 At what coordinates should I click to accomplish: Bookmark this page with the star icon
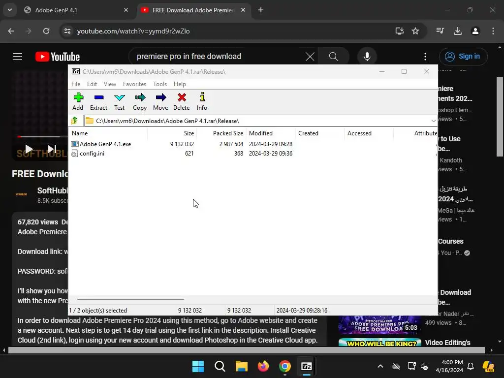(415, 31)
